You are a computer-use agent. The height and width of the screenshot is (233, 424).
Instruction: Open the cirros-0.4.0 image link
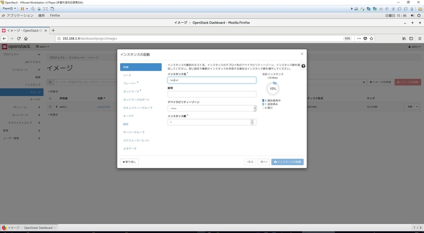coord(104,107)
